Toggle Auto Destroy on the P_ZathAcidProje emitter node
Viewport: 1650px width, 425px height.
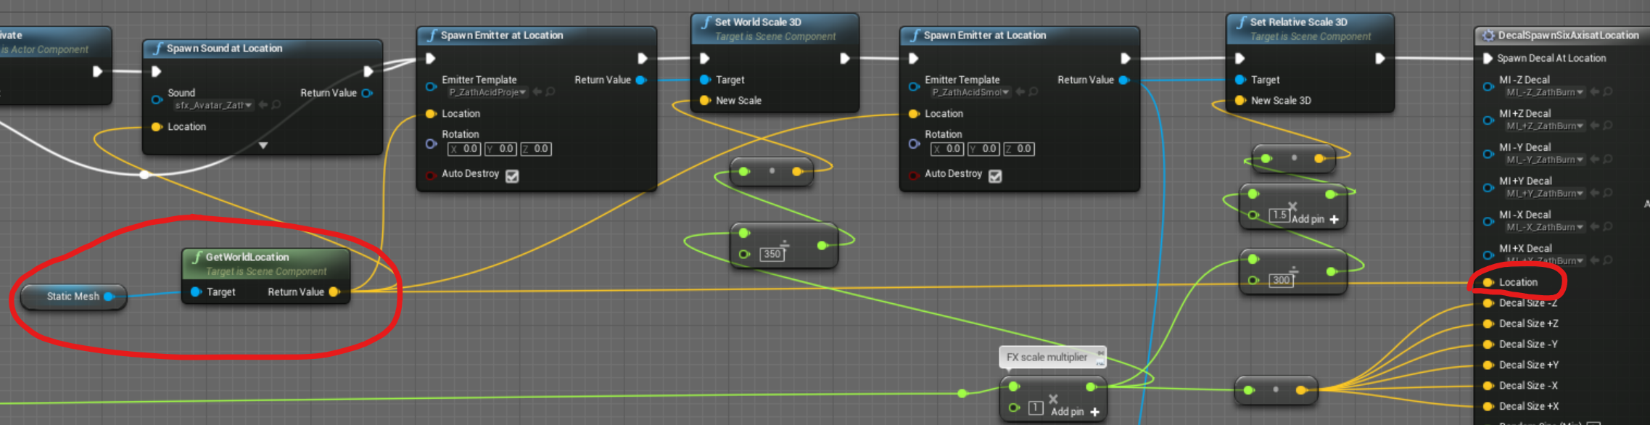coord(512,176)
